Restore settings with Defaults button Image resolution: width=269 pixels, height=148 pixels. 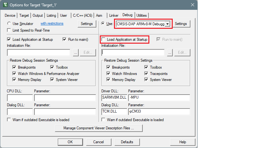[x=127, y=142]
